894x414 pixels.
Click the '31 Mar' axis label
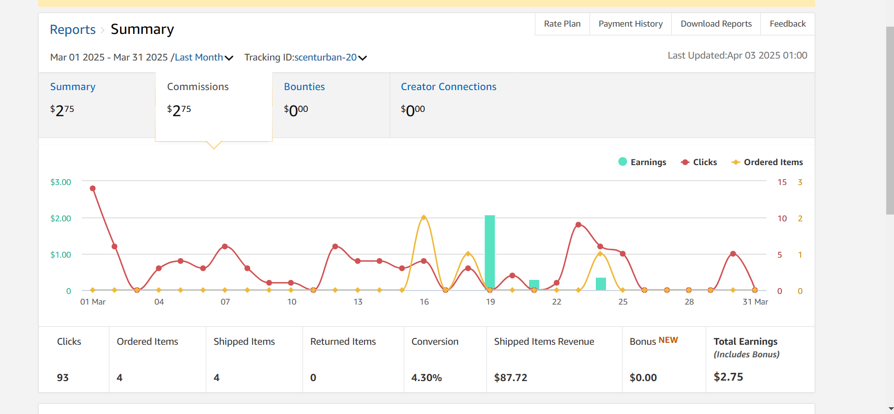tap(755, 302)
